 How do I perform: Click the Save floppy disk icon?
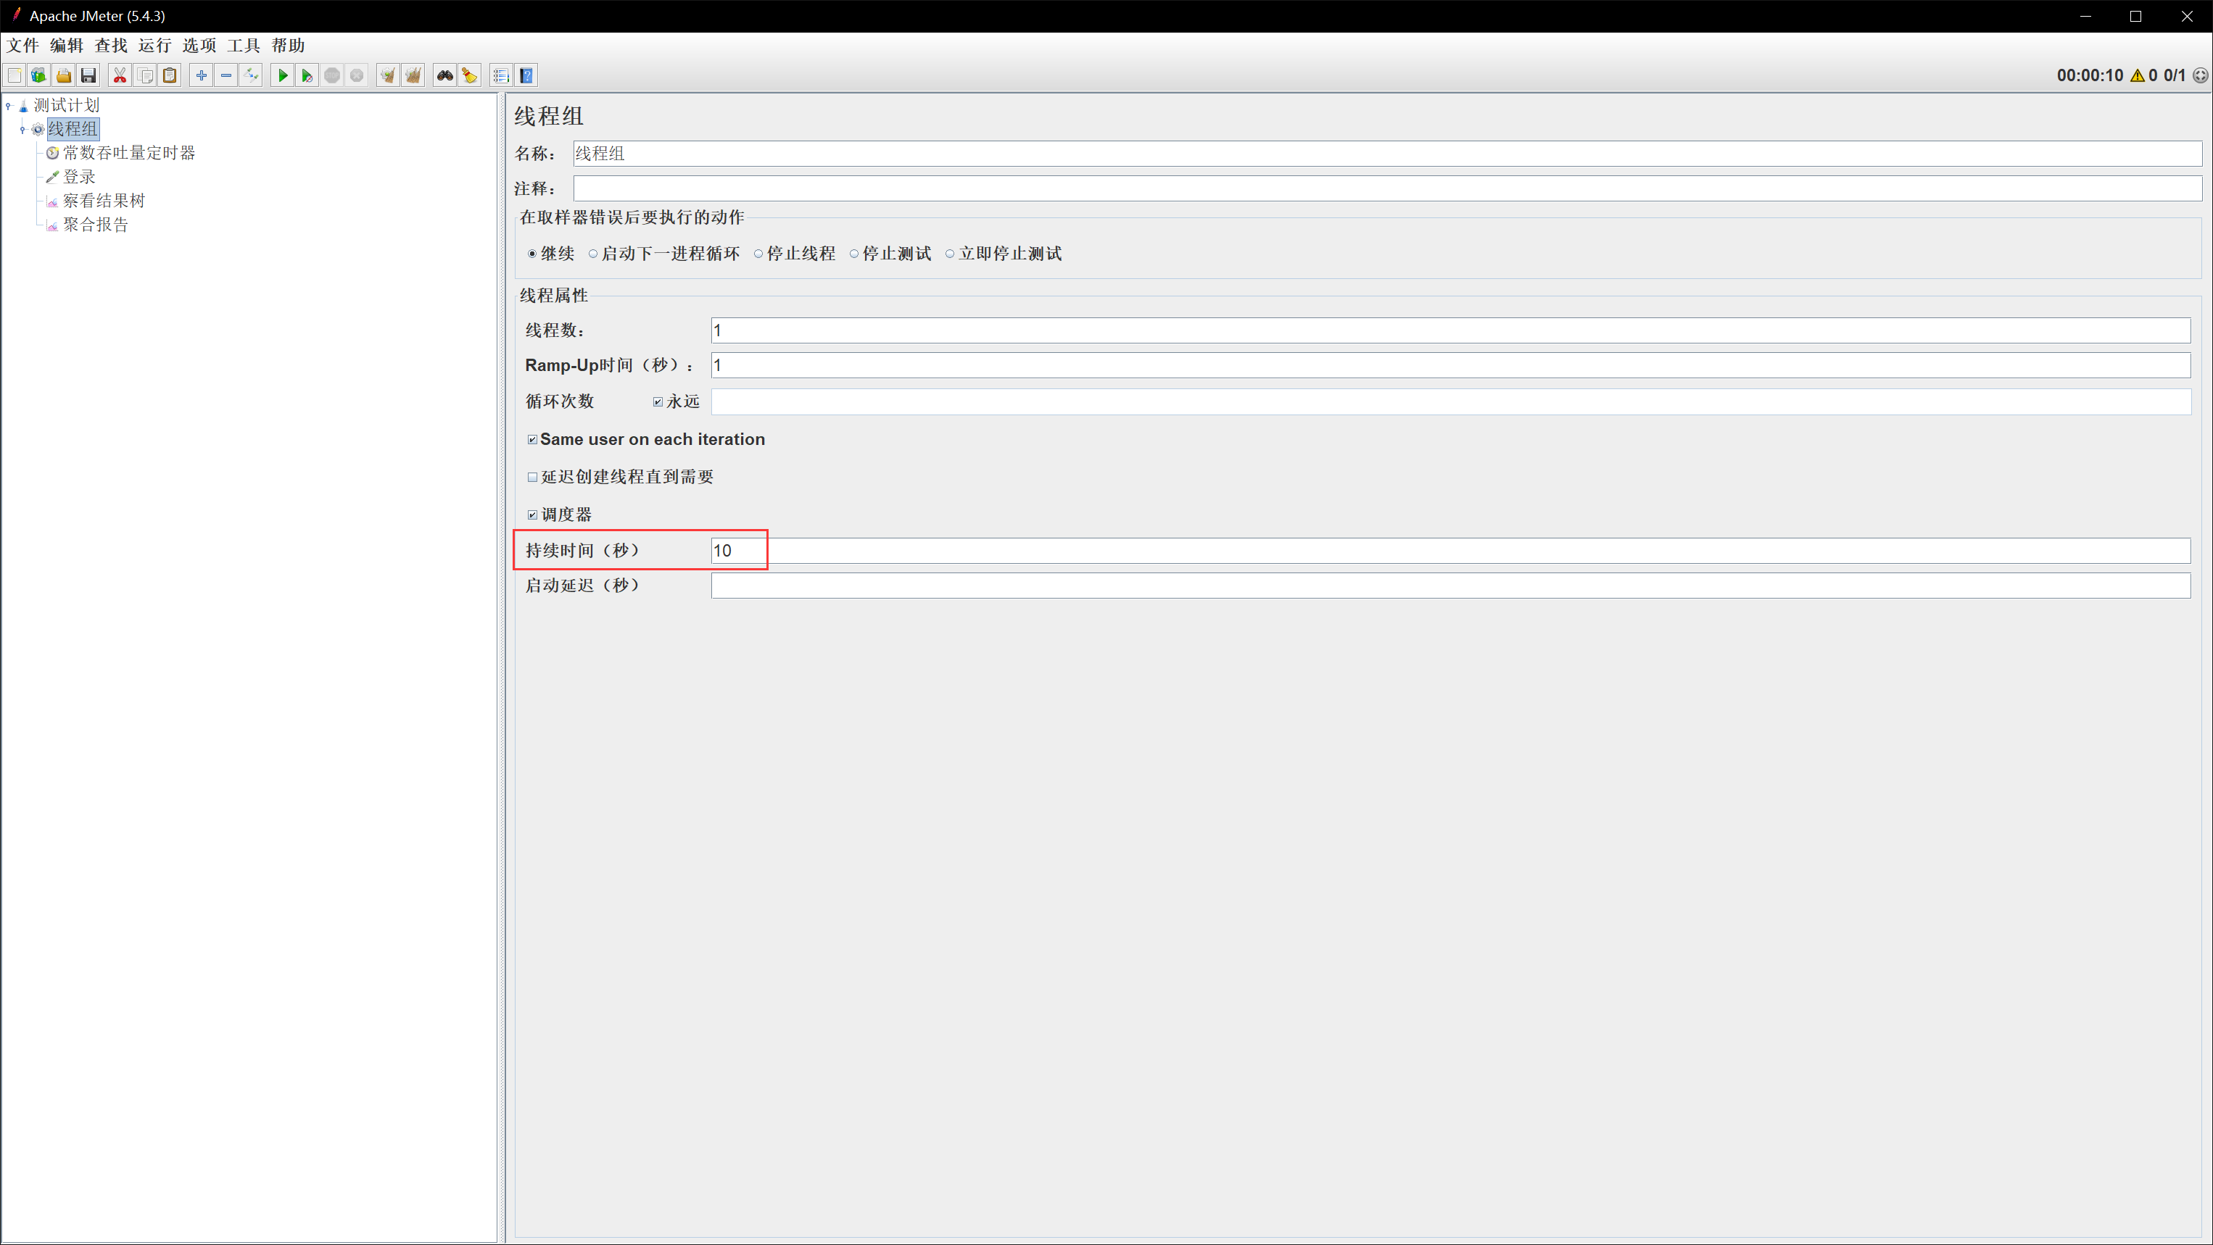coord(88,75)
